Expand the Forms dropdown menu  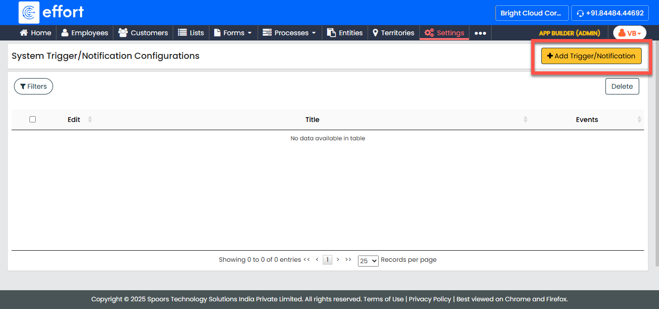click(233, 33)
